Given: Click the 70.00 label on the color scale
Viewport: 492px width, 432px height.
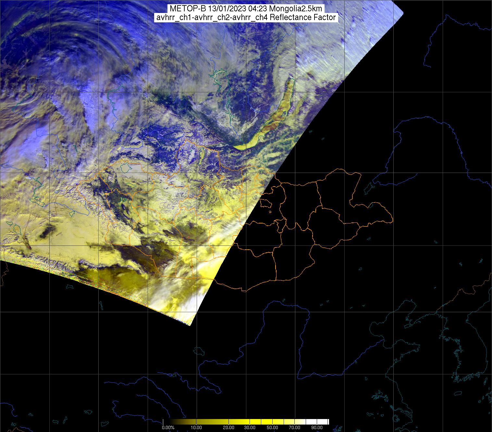Looking at the screenshot, I should point(294,428).
